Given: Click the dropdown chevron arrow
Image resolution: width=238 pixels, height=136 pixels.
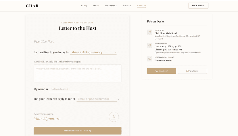Looking at the screenshot, I should coord(115,52).
